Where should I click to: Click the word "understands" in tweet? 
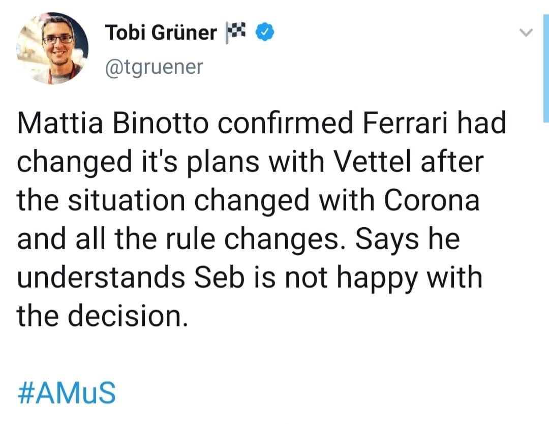tap(101, 277)
